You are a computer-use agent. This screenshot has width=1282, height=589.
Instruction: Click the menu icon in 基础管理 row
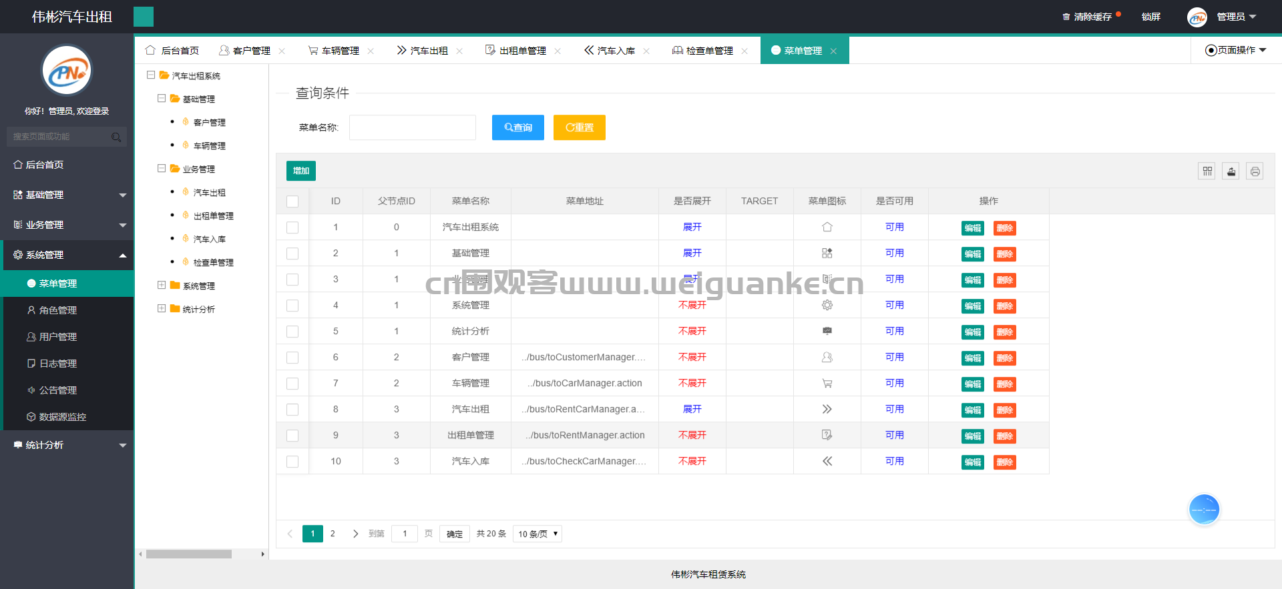(x=827, y=253)
